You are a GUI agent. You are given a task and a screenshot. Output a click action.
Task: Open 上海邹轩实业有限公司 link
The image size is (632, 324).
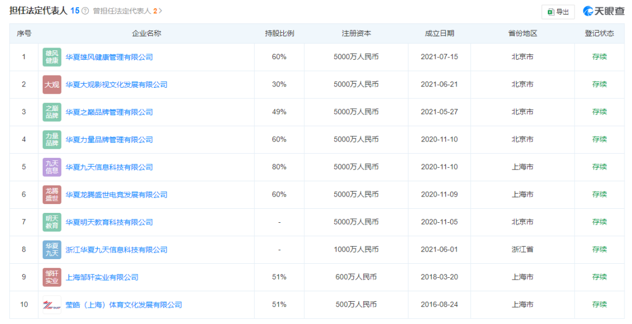coord(102,277)
